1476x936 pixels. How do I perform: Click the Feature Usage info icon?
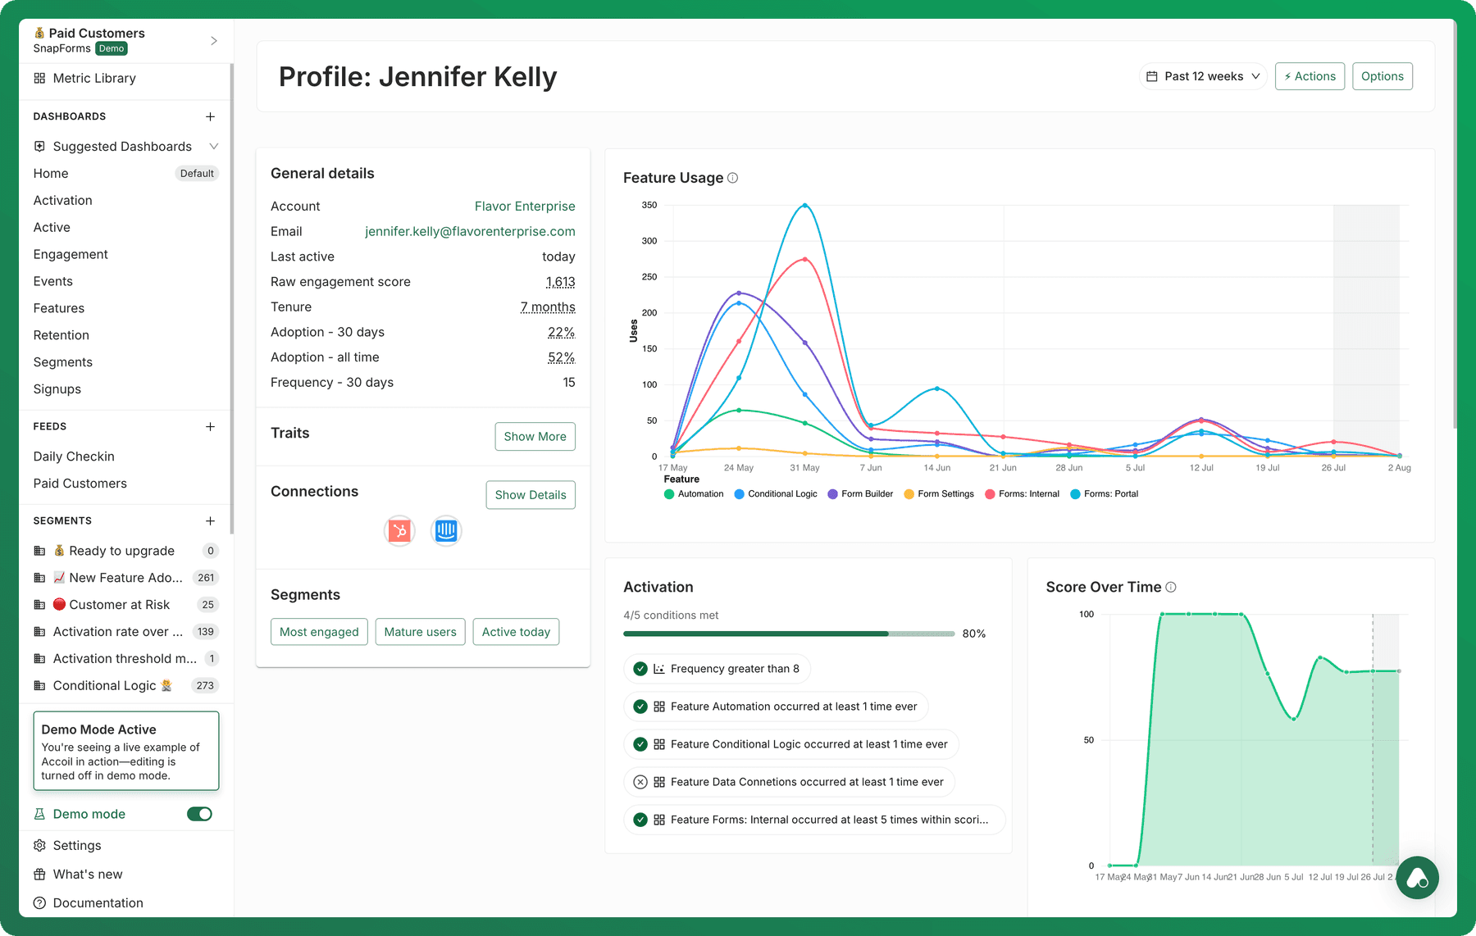(733, 178)
